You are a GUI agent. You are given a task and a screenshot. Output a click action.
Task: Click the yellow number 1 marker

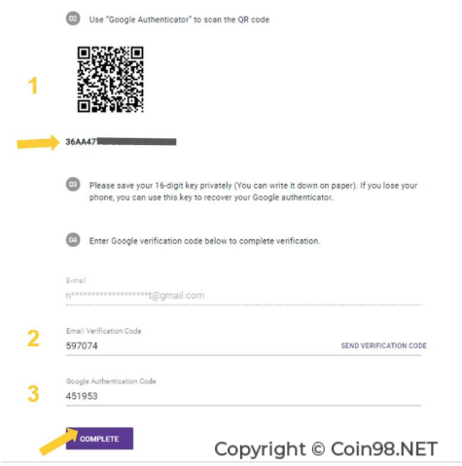[x=33, y=86]
